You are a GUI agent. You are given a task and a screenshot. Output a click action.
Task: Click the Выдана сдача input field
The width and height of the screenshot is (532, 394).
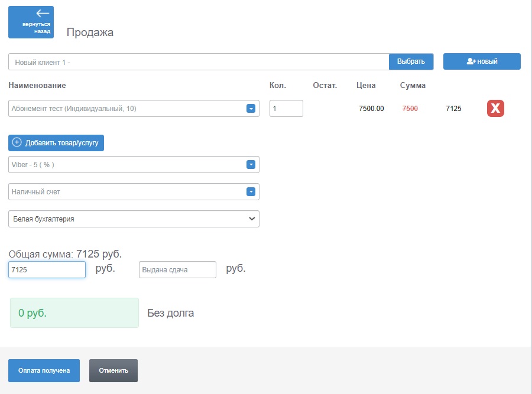[177, 269]
